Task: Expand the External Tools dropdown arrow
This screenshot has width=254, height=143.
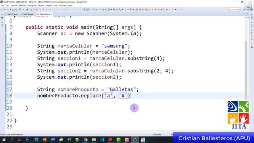Action: click(123, 10)
